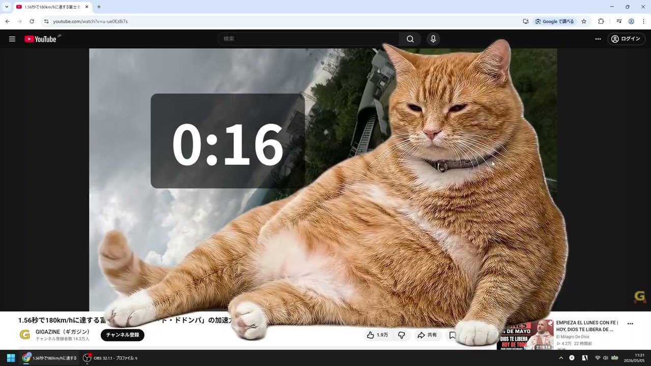Open El Milagro De Dios channel
Screen dimensions: 651x366
click(573, 337)
